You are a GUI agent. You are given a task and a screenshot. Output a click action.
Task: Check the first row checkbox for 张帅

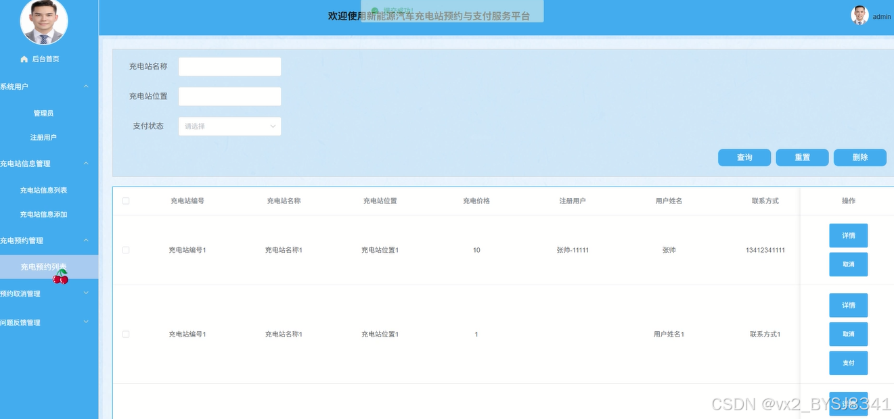126,250
